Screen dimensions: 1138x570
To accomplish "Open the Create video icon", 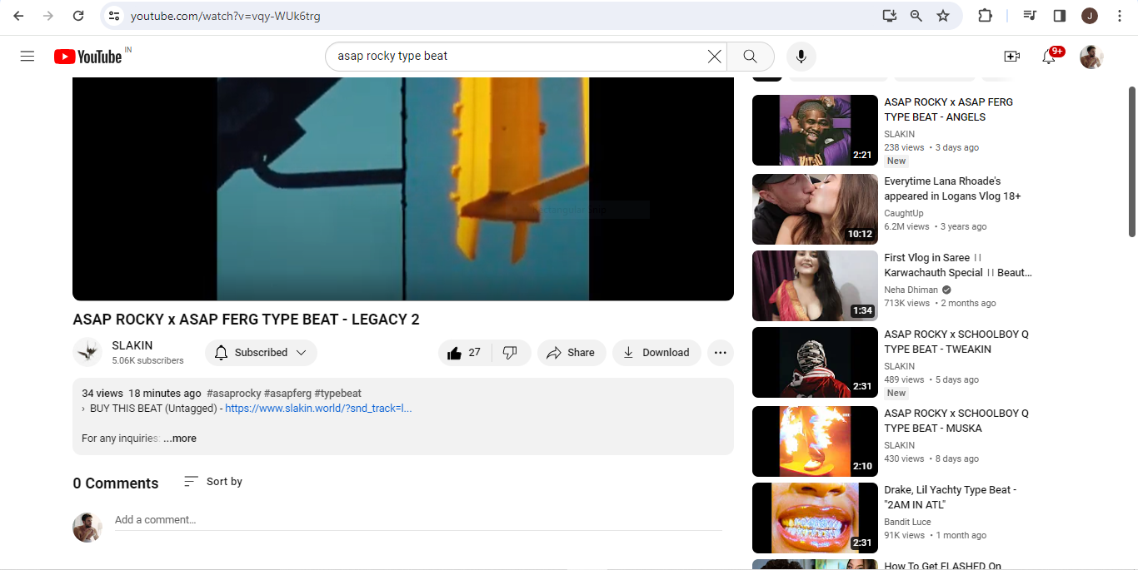I will (1012, 56).
